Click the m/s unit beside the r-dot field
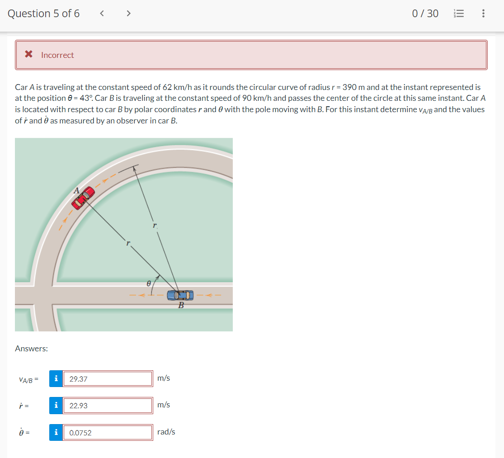Image resolution: width=504 pixels, height=458 pixels. (x=164, y=405)
